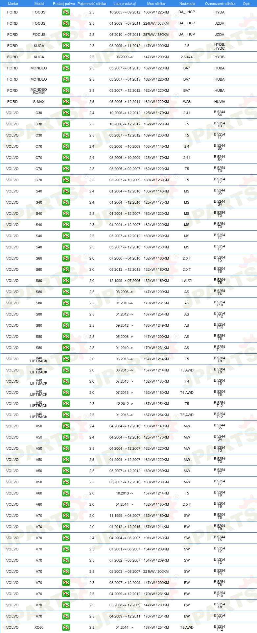This screenshot has height=633, width=257.
Task: Select the 'B 5244 T5' engine code
Action: point(220,538)
